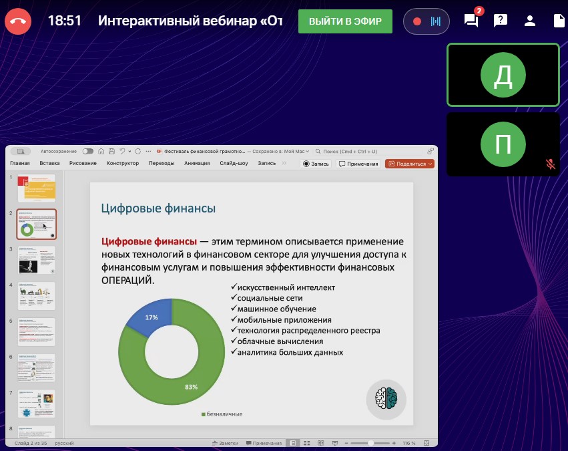Toggle the Автосохранение switch
568x451 pixels.
[x=87, y=151]
